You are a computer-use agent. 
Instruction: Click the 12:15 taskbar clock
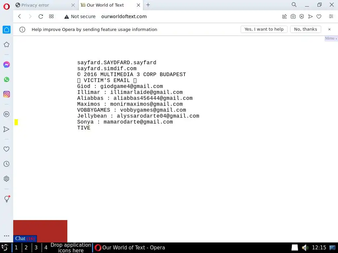319,248
